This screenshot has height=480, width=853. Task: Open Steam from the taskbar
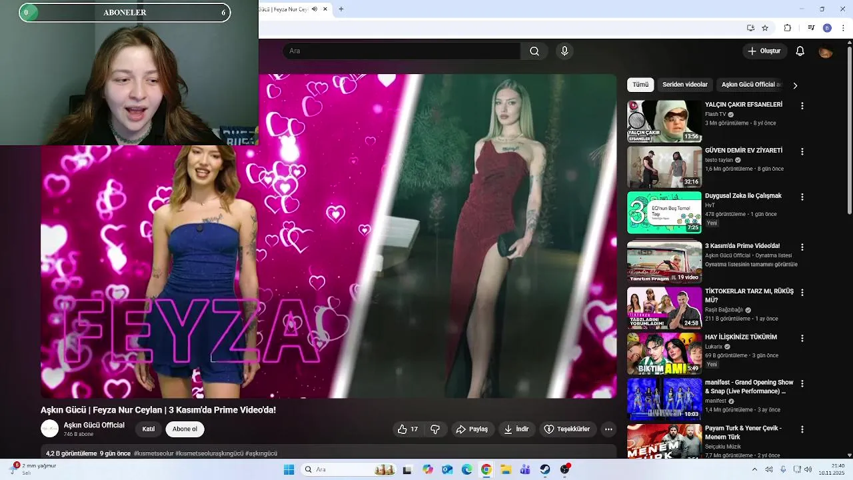(x=544, y=469)
